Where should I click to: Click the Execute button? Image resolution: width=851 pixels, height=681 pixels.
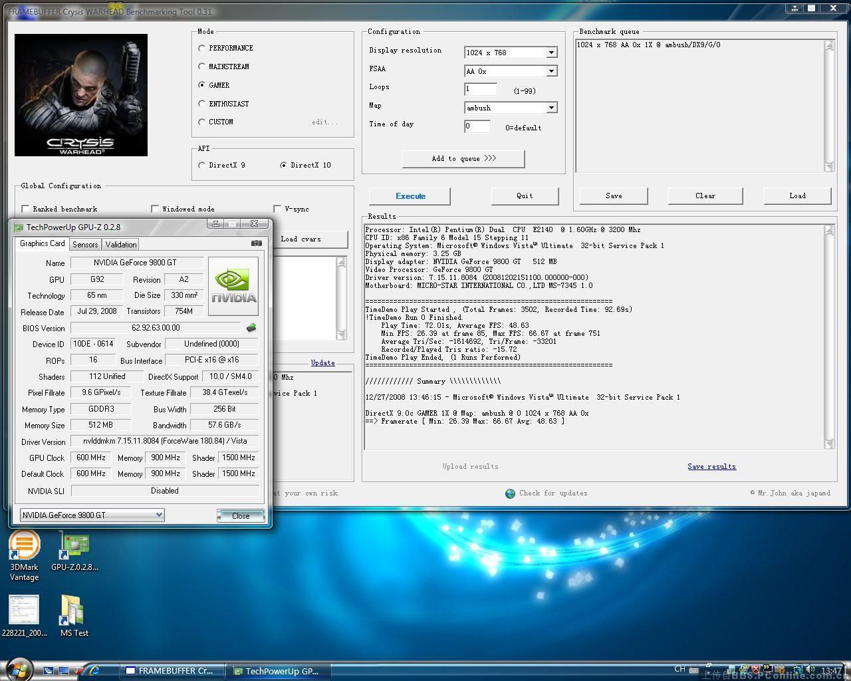click(410, 196)
